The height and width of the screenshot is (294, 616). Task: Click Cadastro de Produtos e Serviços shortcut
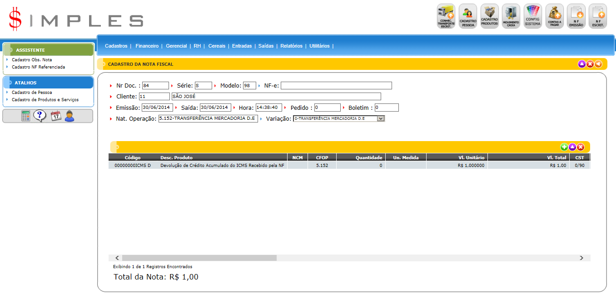(45, 99)
